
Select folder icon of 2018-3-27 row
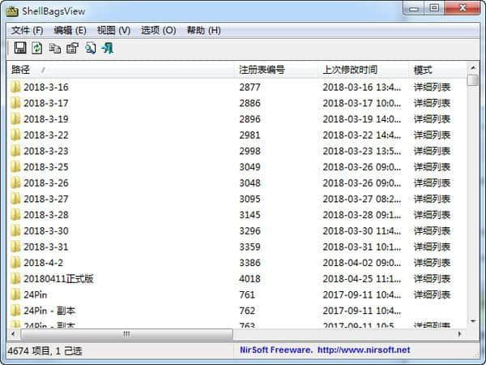15,199
